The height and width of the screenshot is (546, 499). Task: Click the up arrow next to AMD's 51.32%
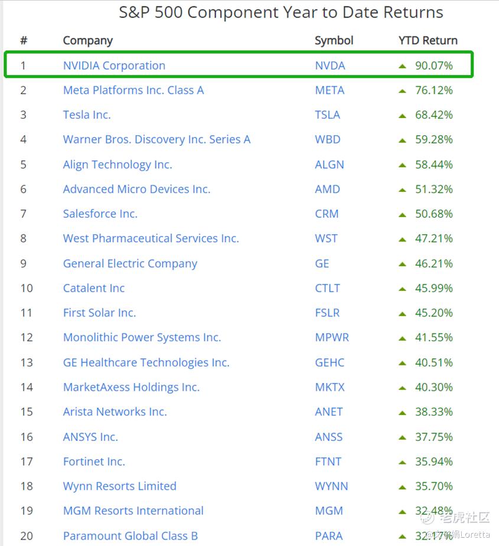click(403, 190)
